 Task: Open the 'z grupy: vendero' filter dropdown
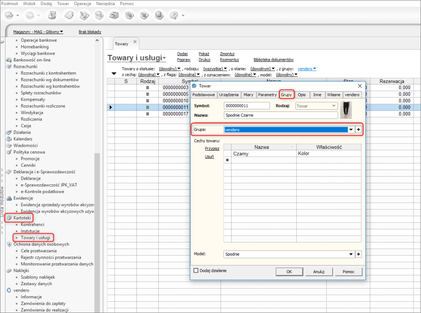point(307,69)
